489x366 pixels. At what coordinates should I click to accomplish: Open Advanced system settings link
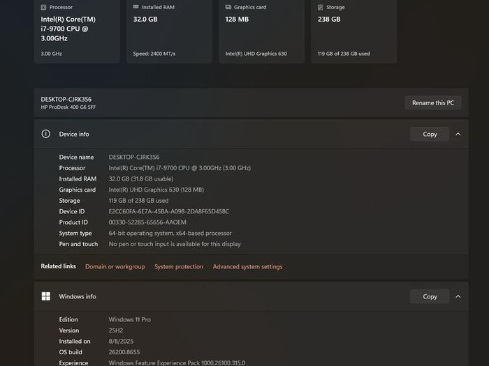247,267
